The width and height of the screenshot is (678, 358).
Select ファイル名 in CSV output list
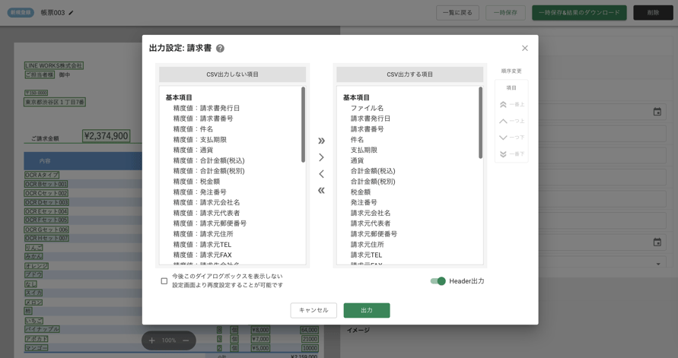[x=367, y=108]
